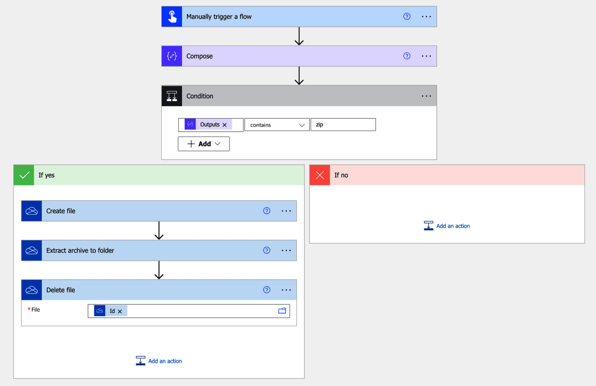The image size is (596, 386).
Task: Open the ellipsis menu on Compose
Action: 426,56
